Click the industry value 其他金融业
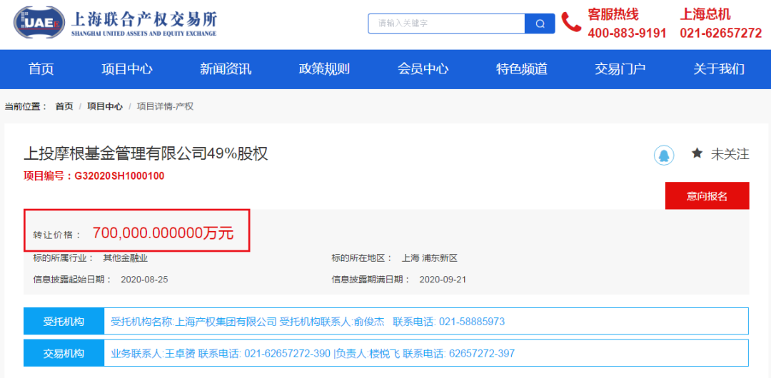This screenshot has height=378, width=771. click(125, 258)
